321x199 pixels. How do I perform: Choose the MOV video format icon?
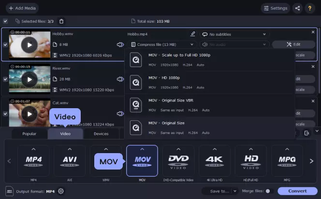click(x=142, y=161)
